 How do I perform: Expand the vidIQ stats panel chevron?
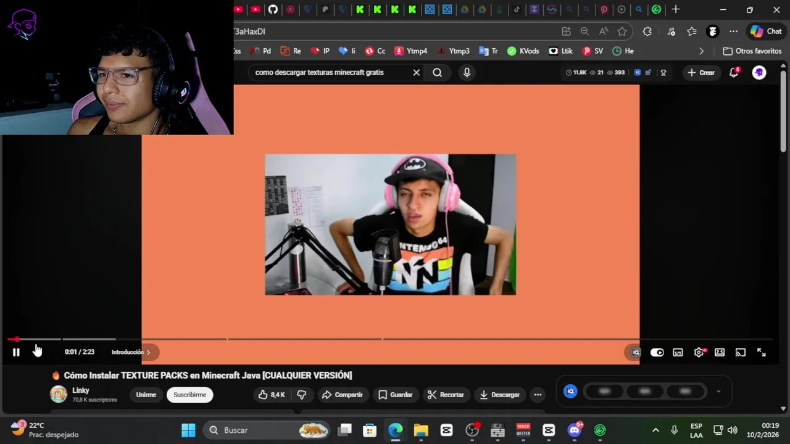coord(718,392)
